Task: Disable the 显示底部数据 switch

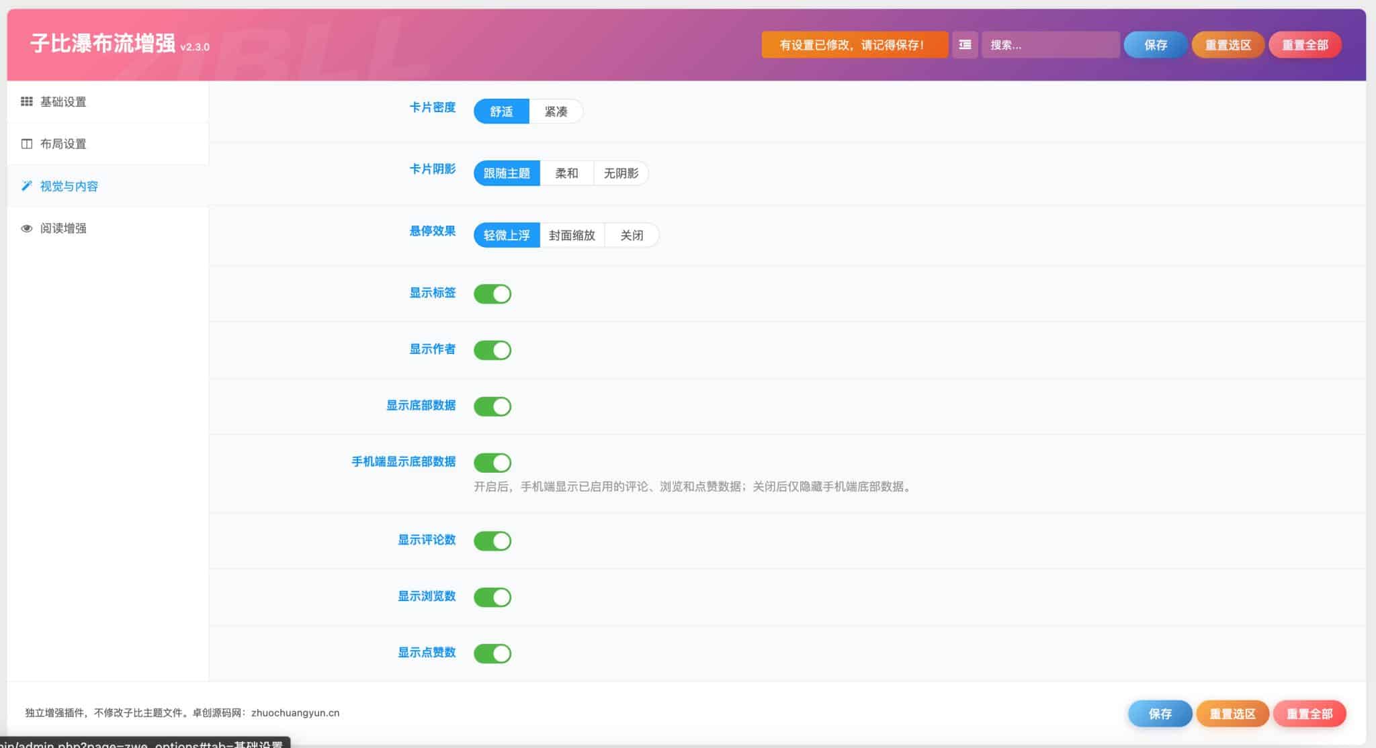Action: click(x=492, y=406)
